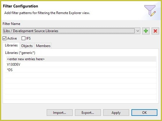Screen dimensions: 162x121
Task: Click the filter funnel pencil icon
Action: pyautogui.click(x=150, y=11)
